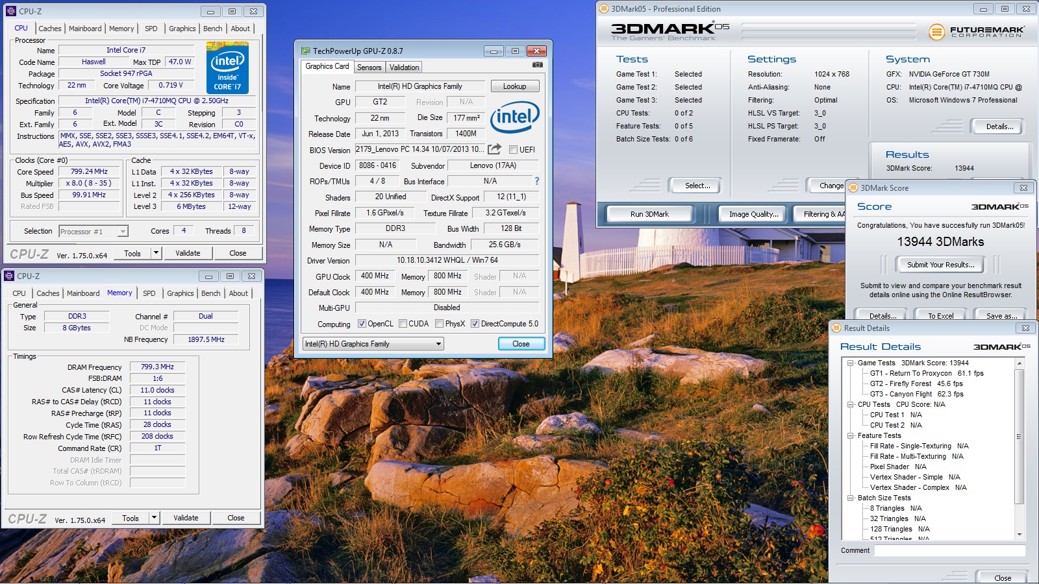
Task: Switch to Caches tab in top CPU-Z window
Action: pyautogui.click(x=50, y=29)
